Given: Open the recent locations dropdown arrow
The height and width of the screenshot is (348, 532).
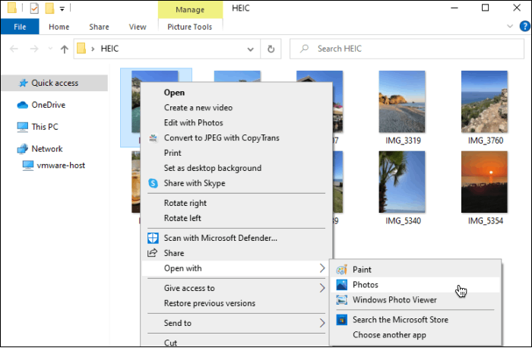Looking at the screenshot, I should click(50, 49).
